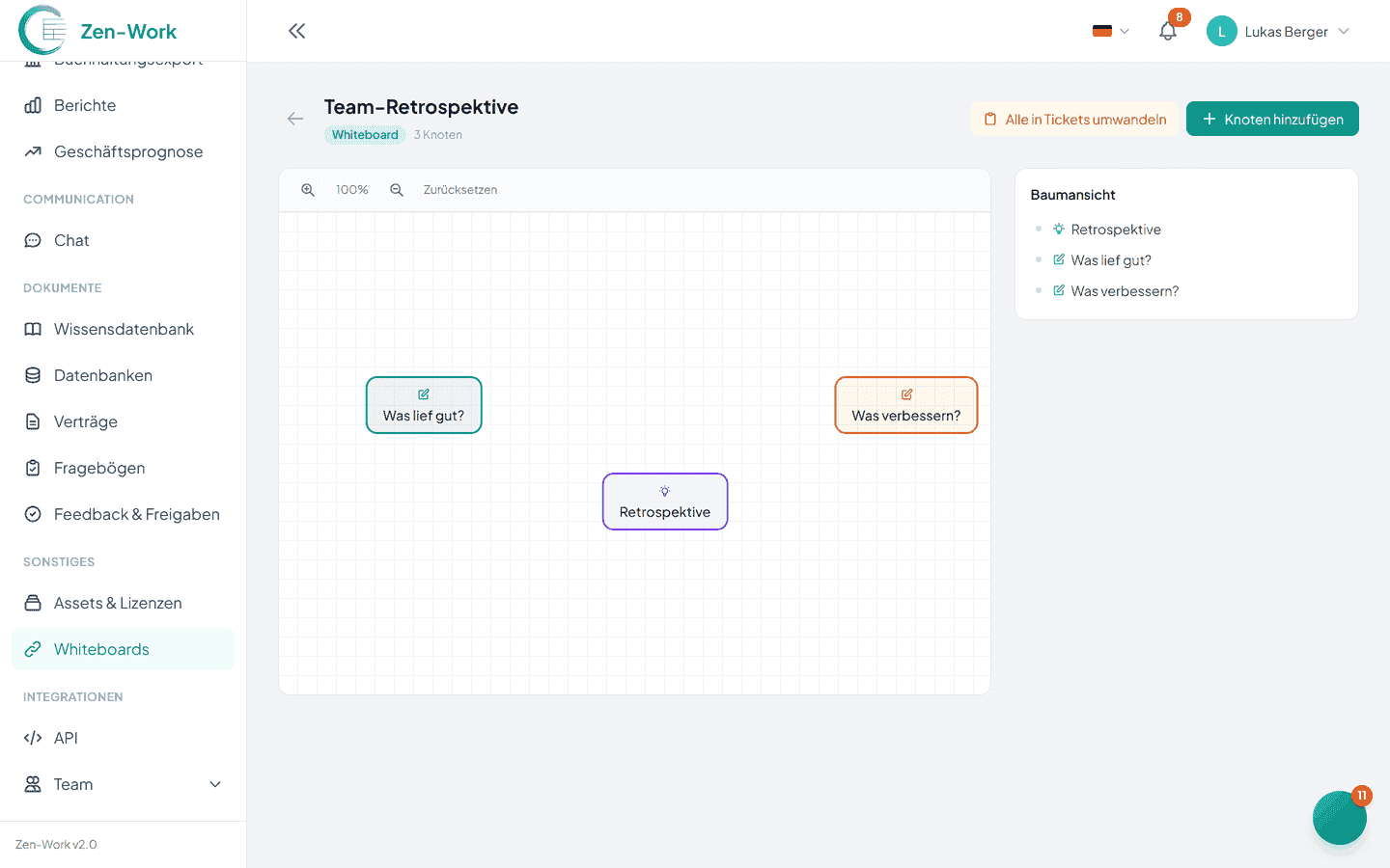Click the '3 Knoten' count text
The width and height of the screenshot is (1390, 868).
(438, 135)
